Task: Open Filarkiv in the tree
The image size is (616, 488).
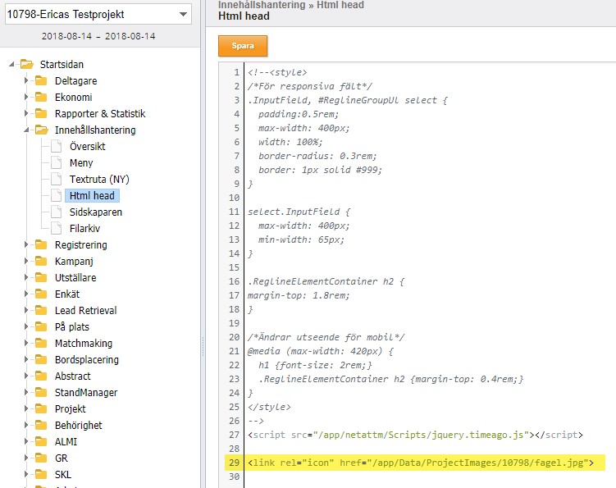Action: point(84,228)
